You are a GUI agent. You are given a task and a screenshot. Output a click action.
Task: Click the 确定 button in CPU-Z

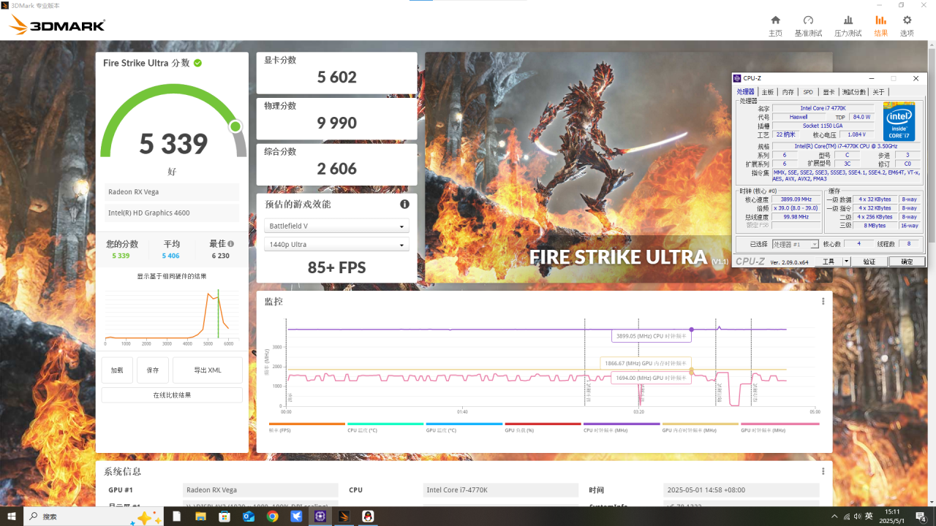(907, 262)
